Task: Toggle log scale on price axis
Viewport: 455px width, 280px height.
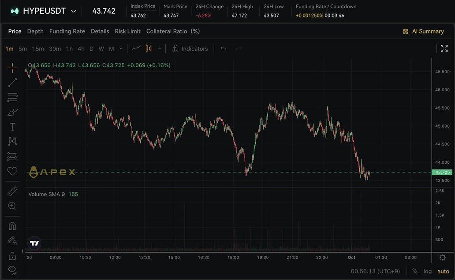Action: pyautogui.click(x=428, y=271)
